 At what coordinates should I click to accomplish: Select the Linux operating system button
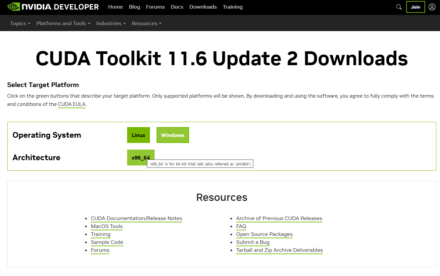138,135
